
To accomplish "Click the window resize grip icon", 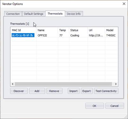I will pyautogui.click(x=126, y=117).
